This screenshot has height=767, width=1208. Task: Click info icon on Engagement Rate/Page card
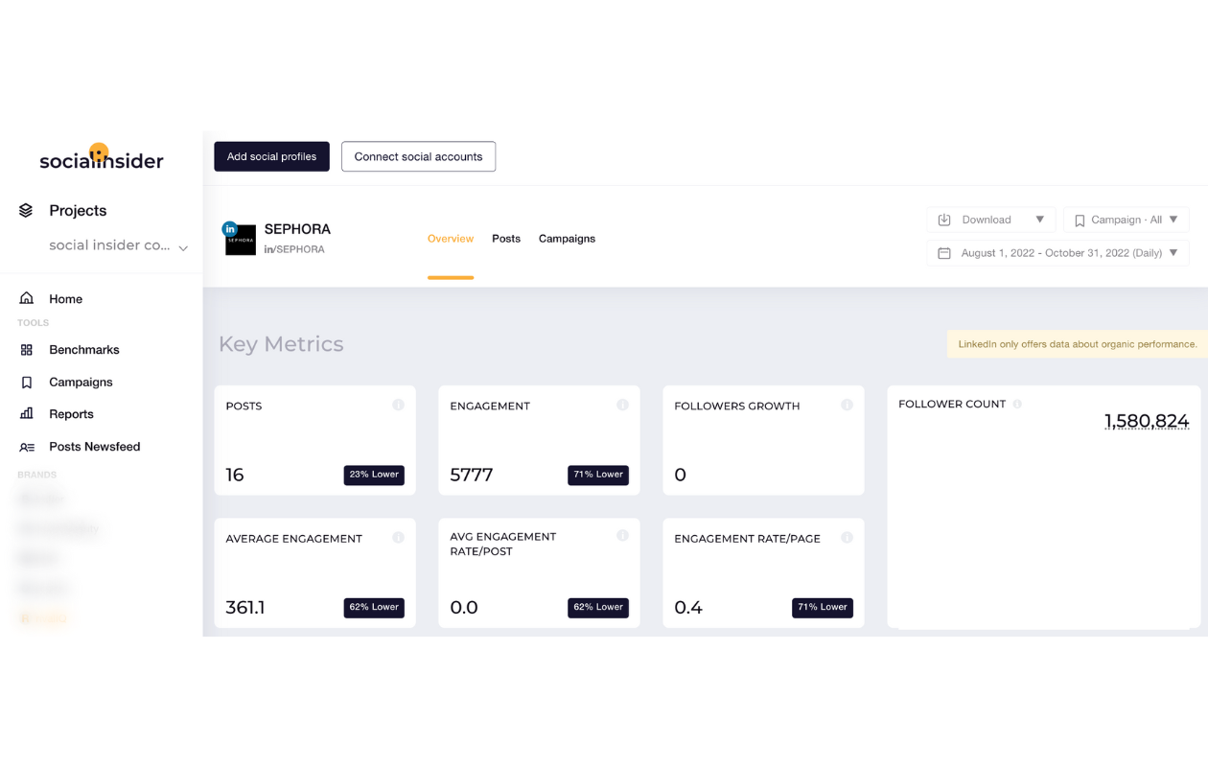pyautogui.click(x=847, y=537)
